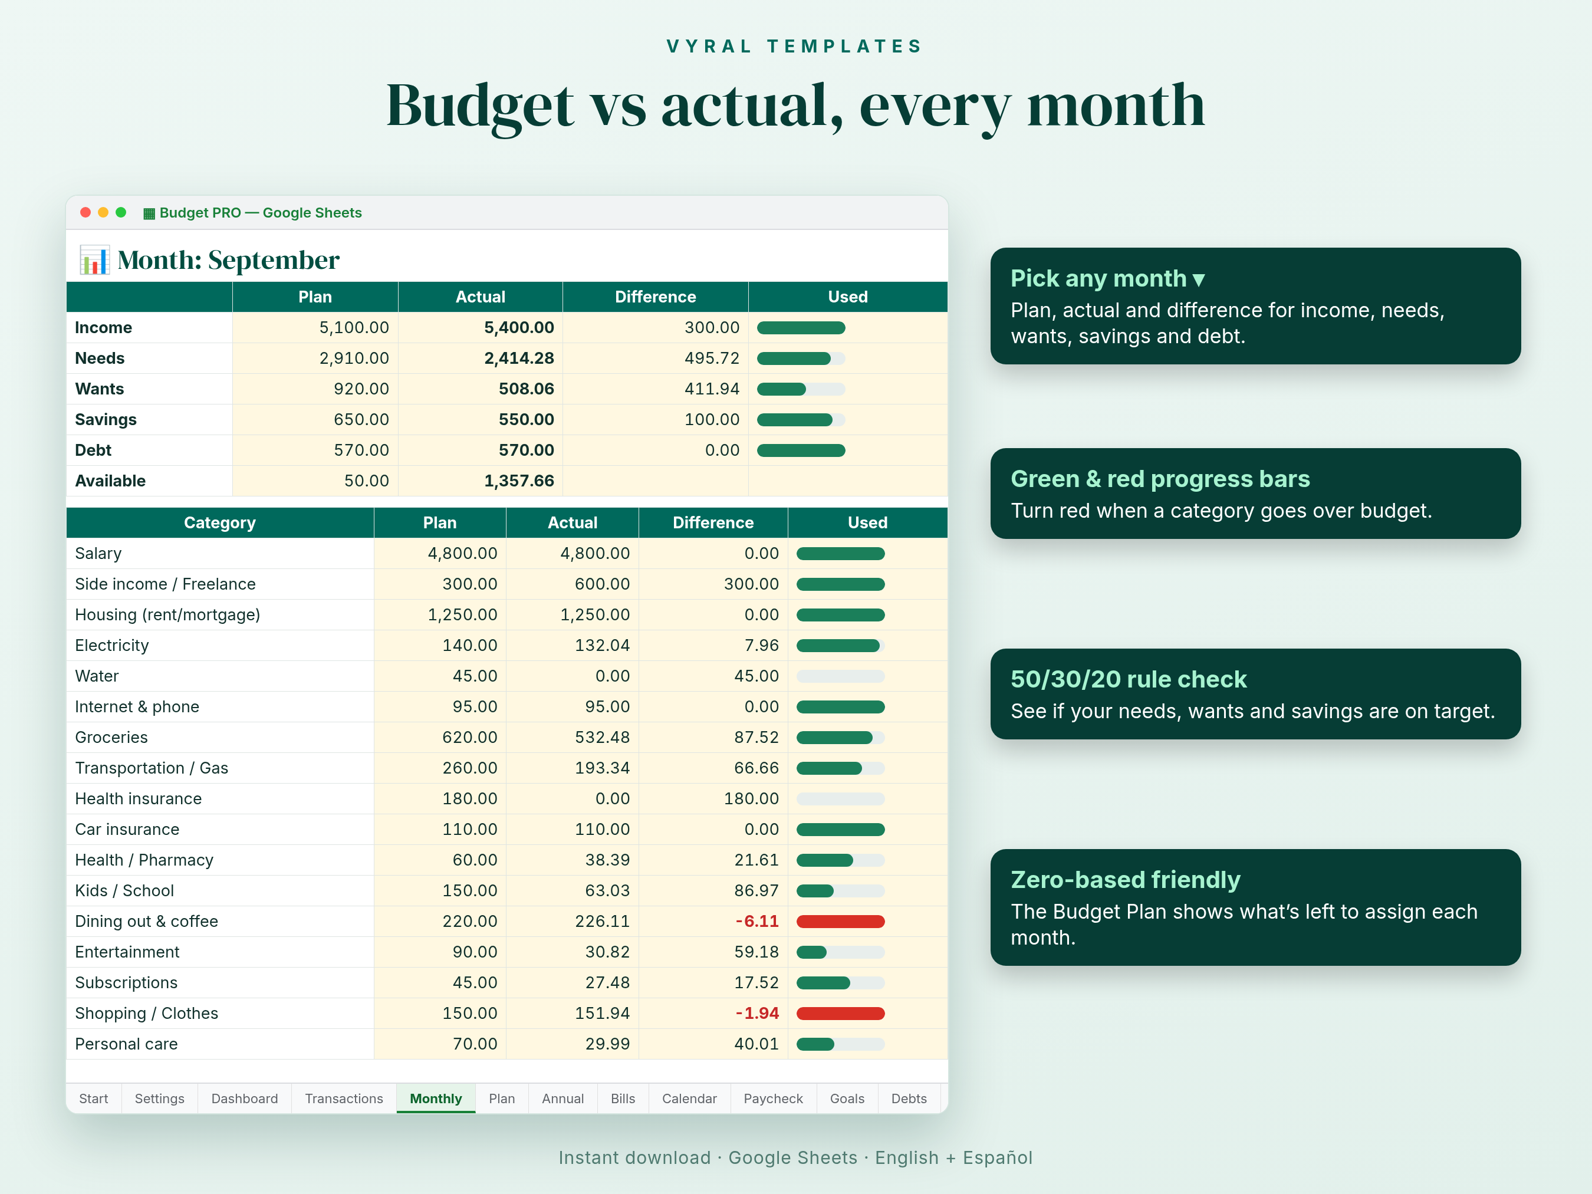Open the Goals tab
The image size is (1592, 1194).
coord(847,1098)
